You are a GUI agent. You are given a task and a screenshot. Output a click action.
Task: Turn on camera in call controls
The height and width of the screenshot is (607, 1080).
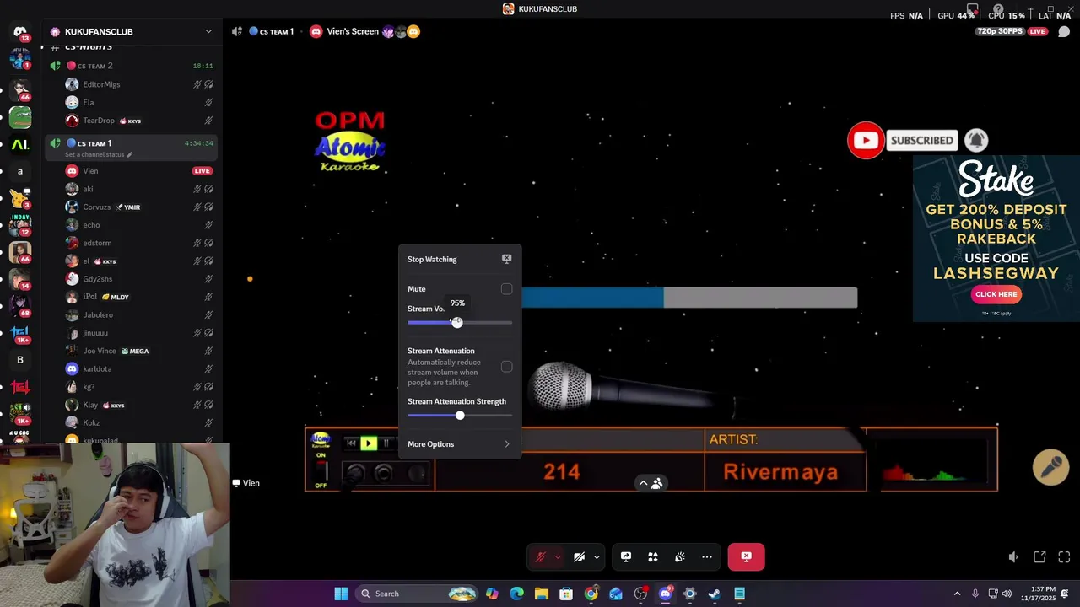coord(579,556)
